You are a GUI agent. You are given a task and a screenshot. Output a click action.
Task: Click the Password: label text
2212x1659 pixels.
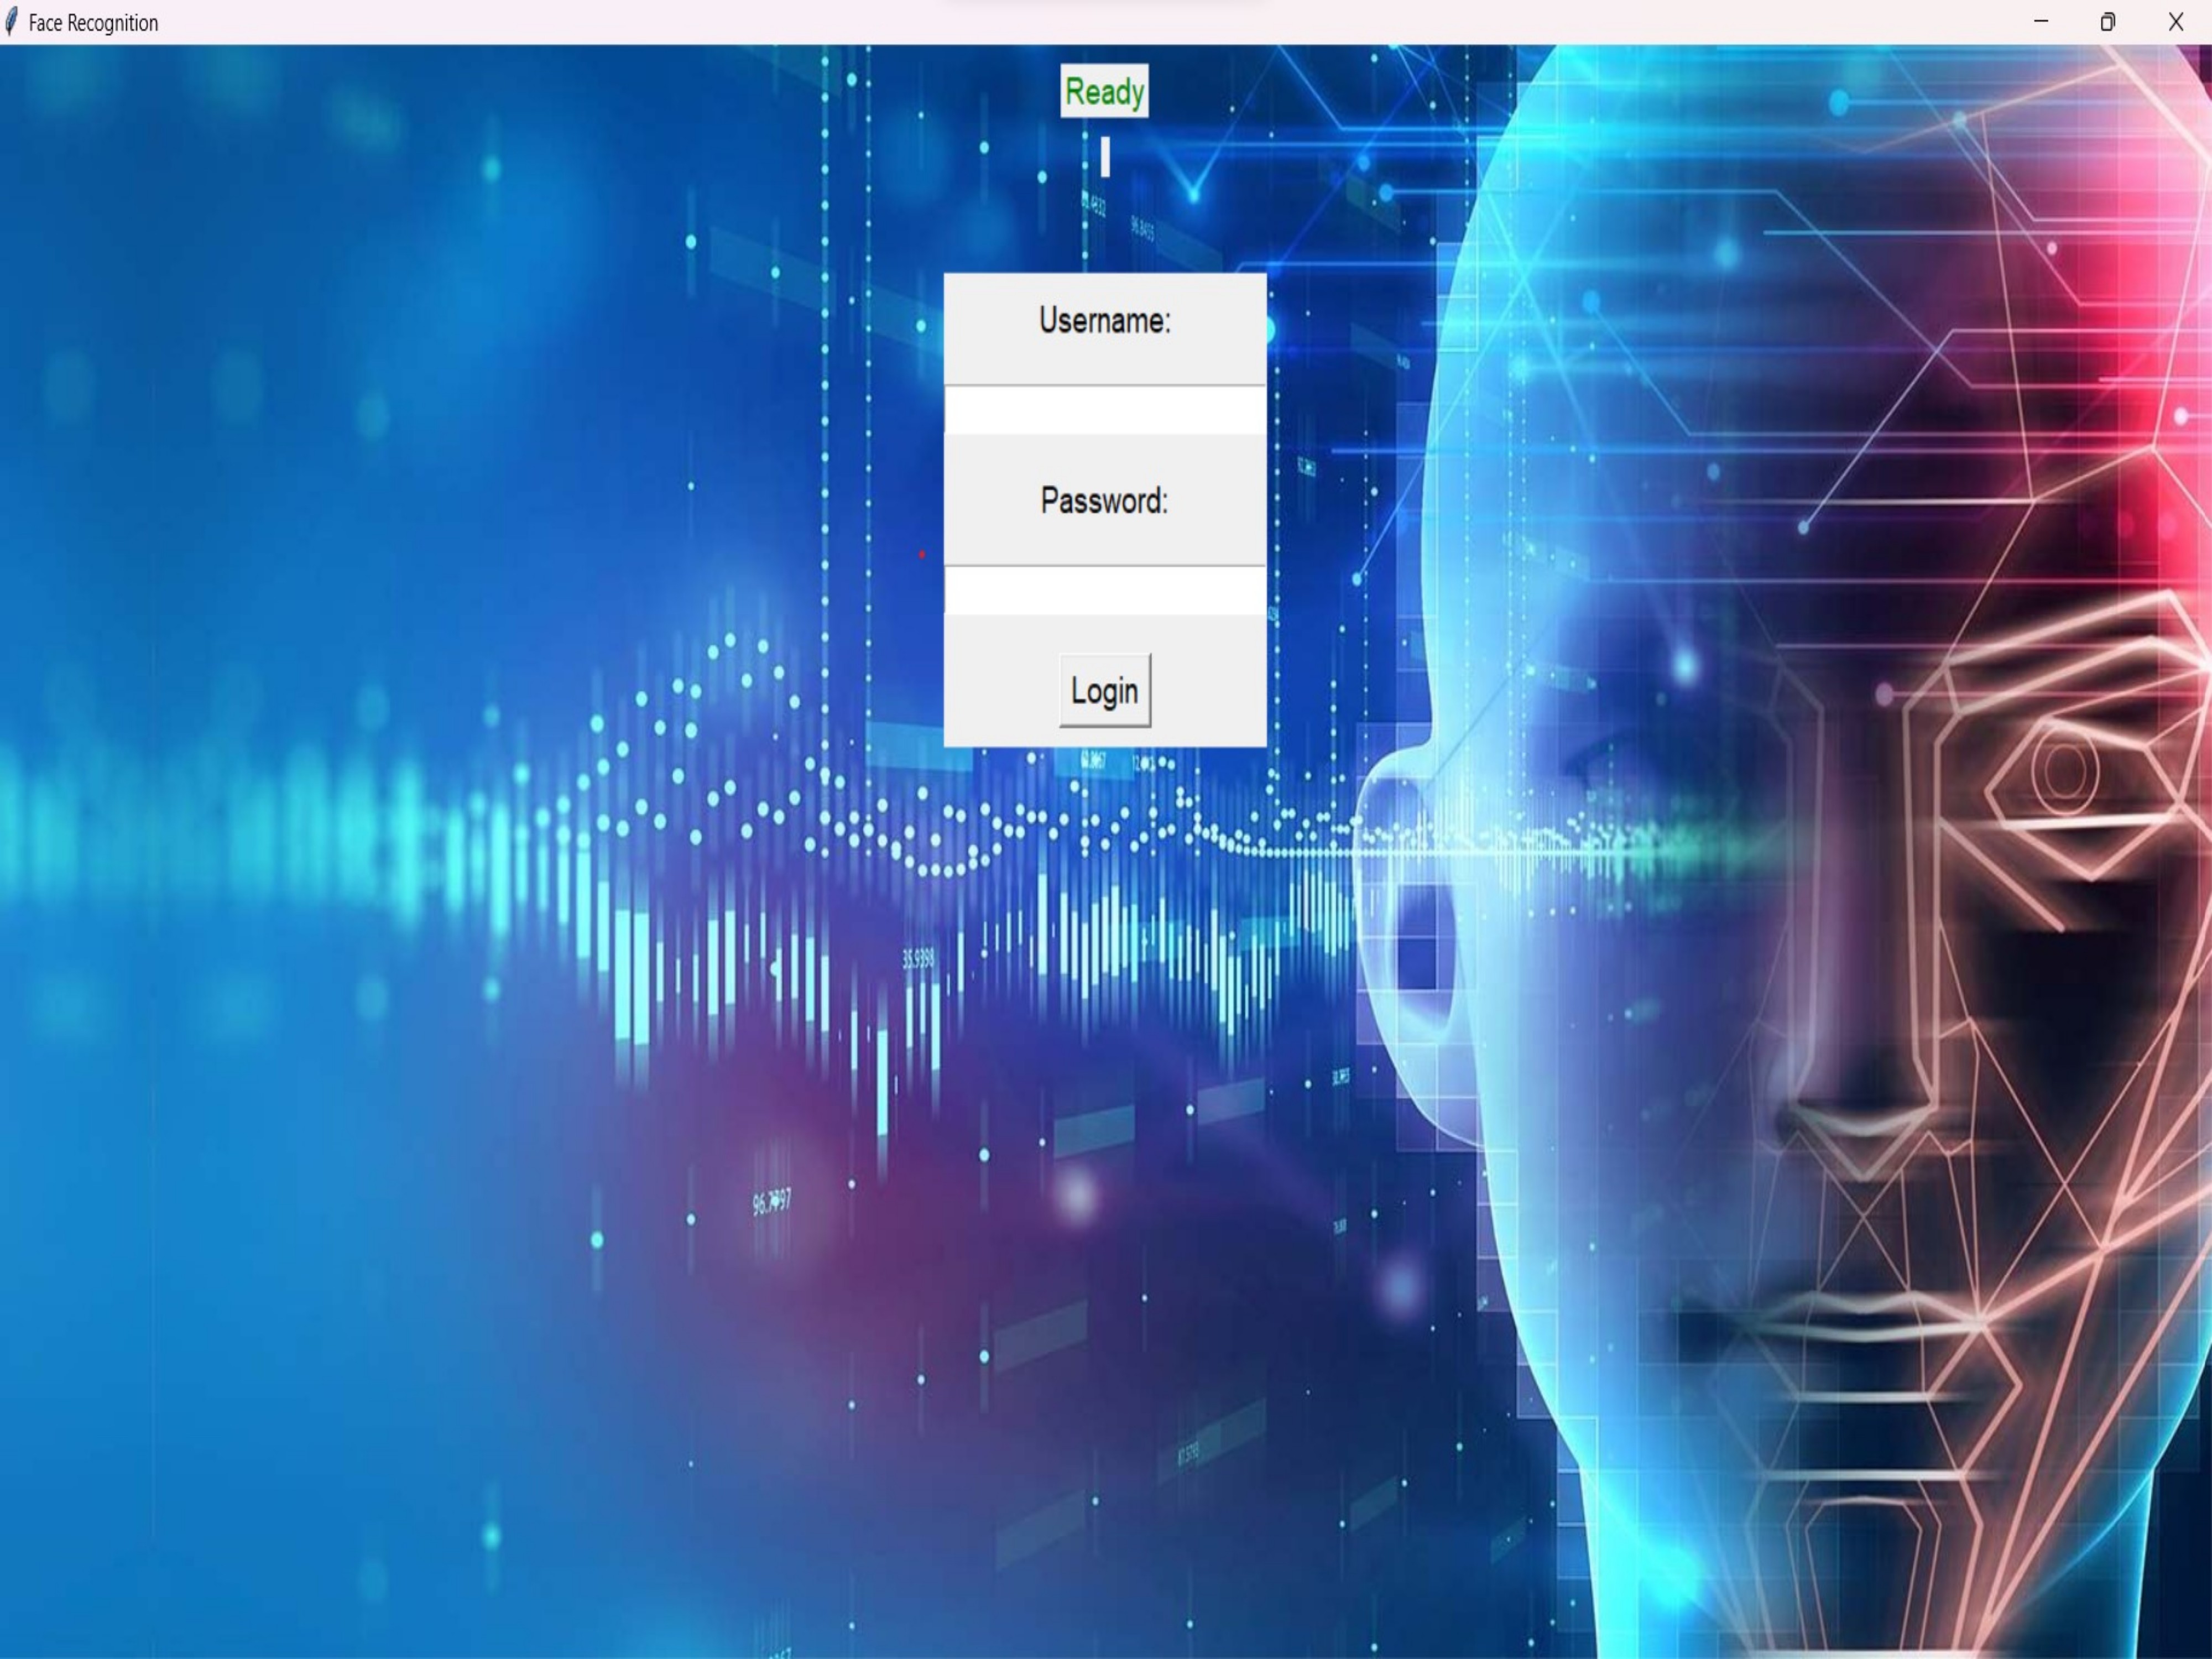click(x=1104, y=501)
